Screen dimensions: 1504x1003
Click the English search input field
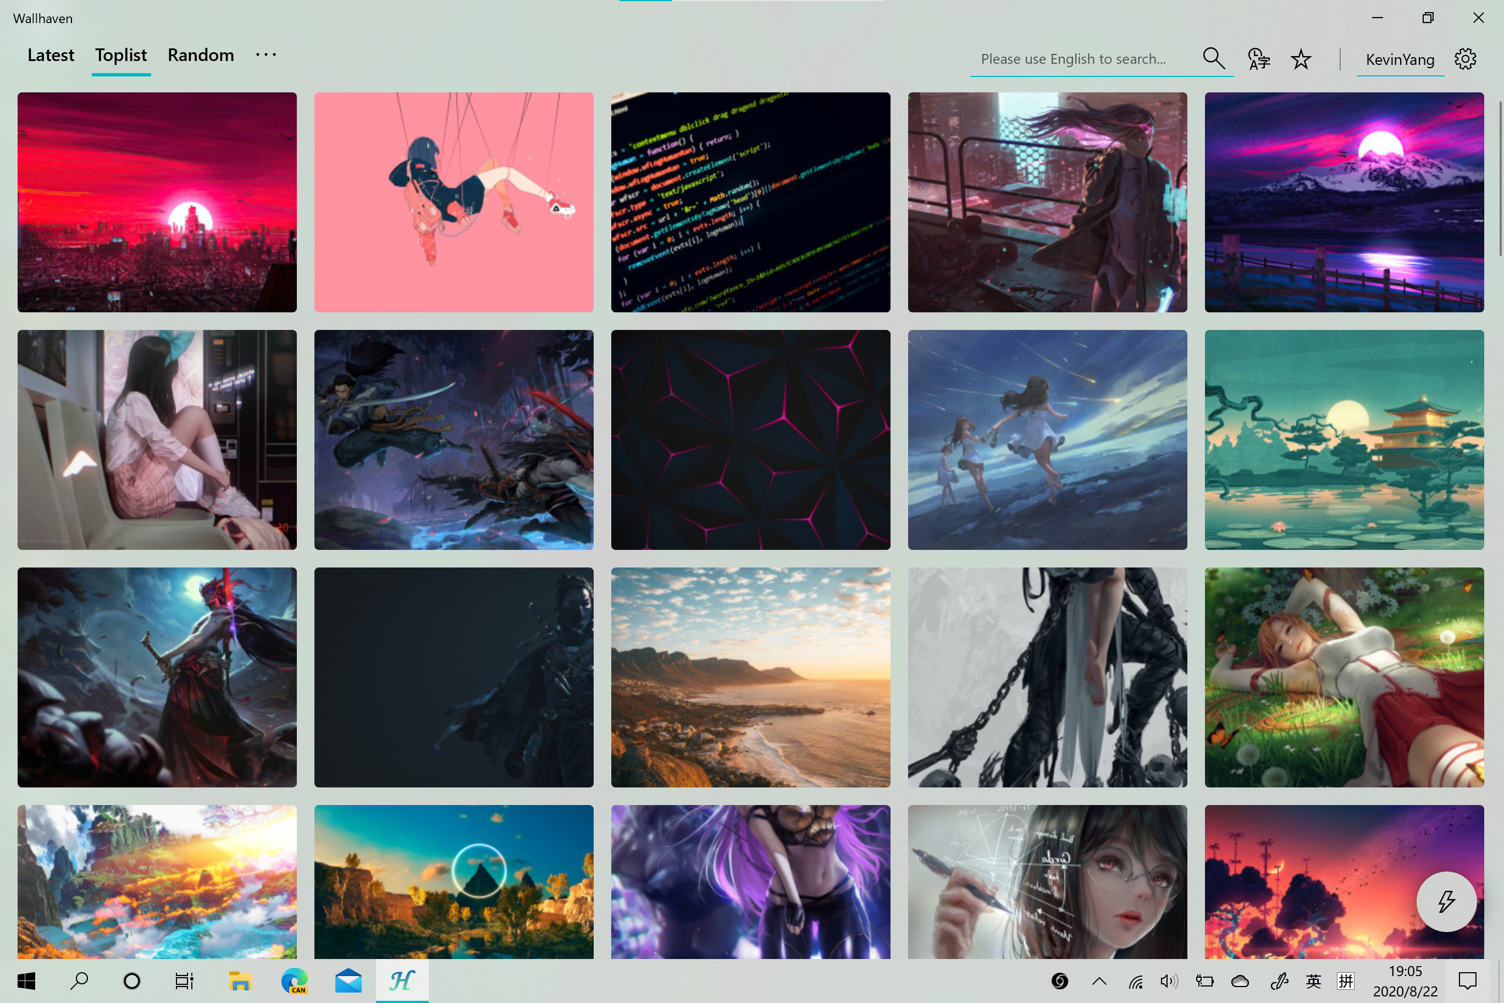coord(1081,59)
